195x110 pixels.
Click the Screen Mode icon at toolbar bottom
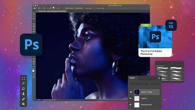pos(34,77)
